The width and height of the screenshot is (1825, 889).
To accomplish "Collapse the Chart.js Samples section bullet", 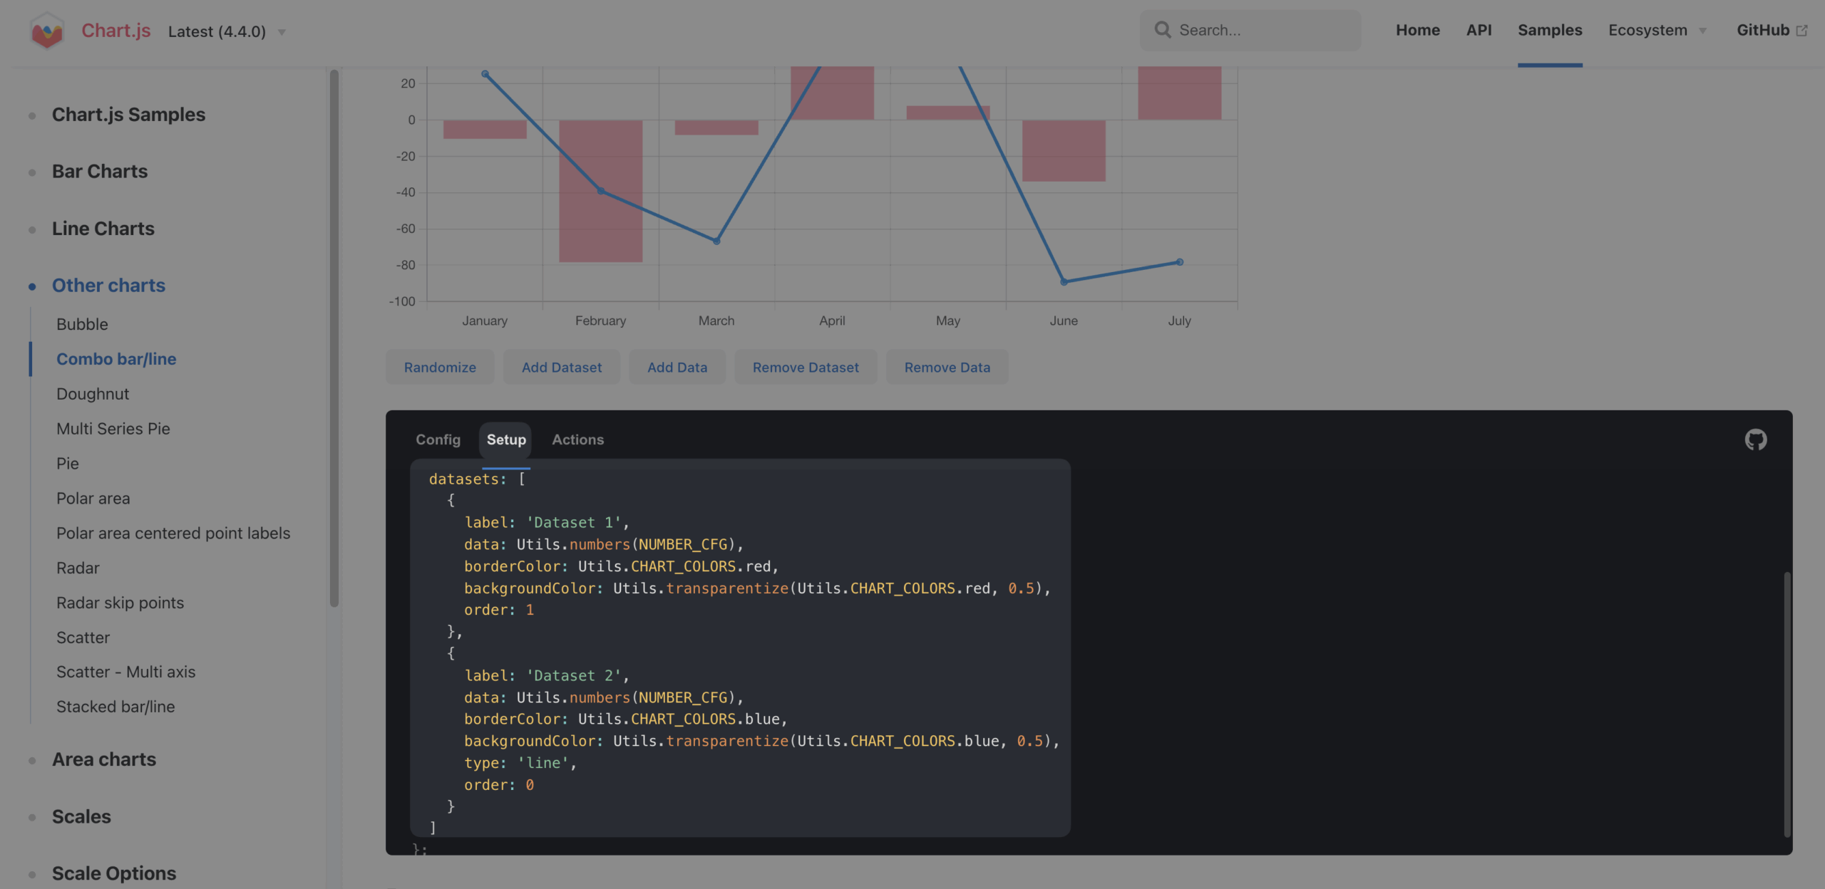I will click(x=32, y=114).
